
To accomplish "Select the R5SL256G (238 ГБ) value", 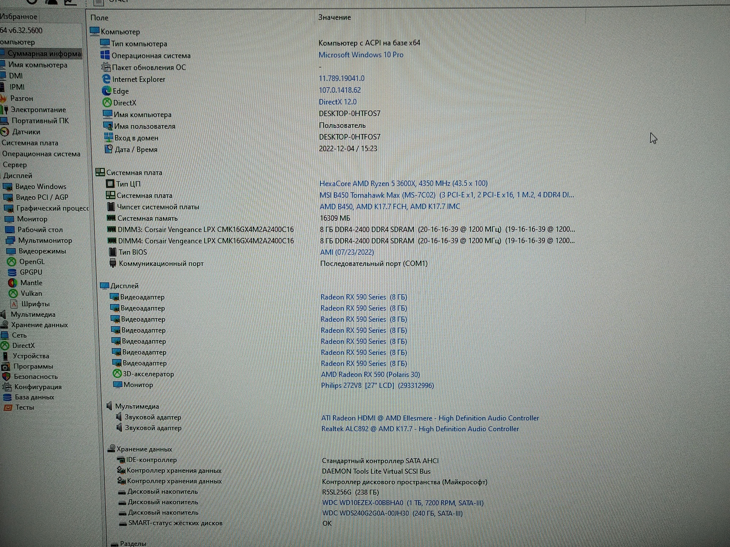I will [350, 492].
